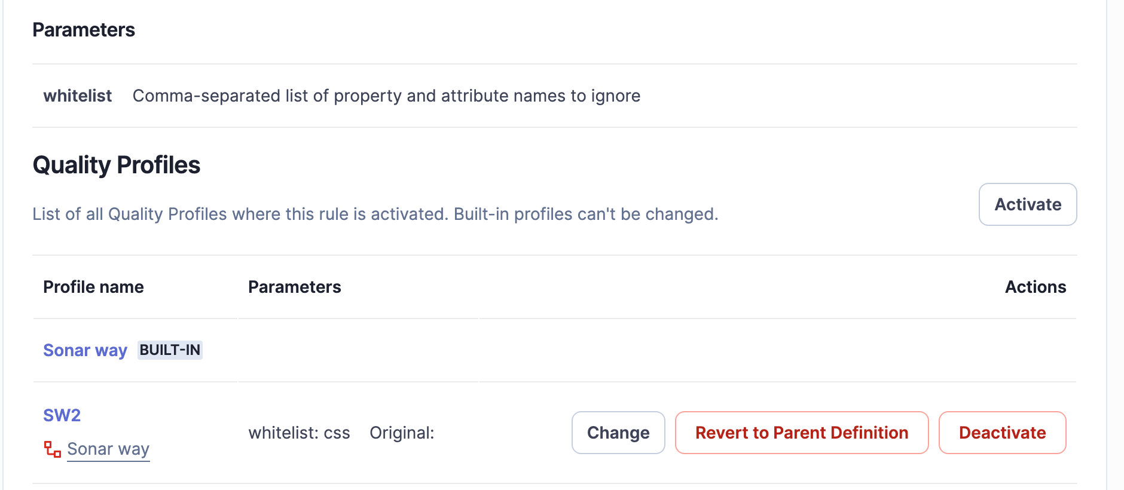Click the Profile name column header
1124x490 pixels.
pyautogui.click(x=93, y=287)
